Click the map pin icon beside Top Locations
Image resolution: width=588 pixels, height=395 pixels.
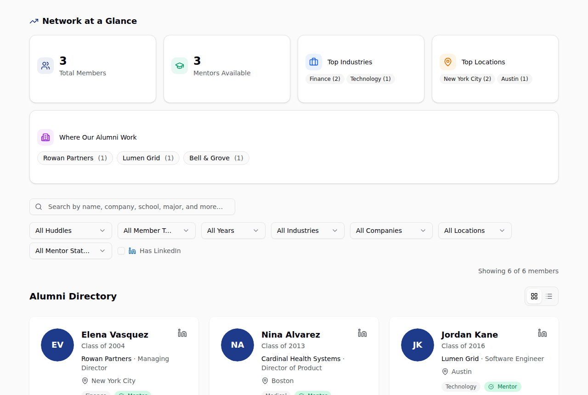(448, 62)
